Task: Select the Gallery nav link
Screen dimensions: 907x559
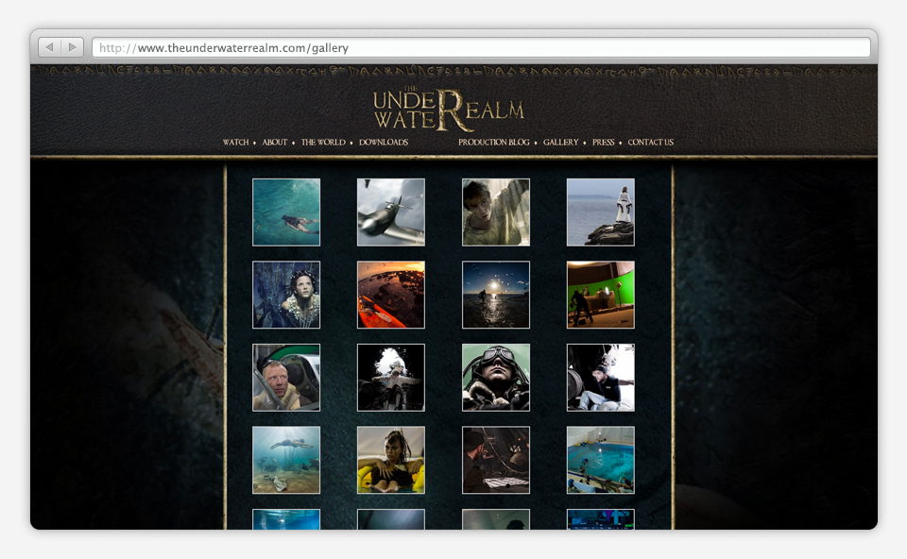Action: pyautogui.click(x=560, y=143)
